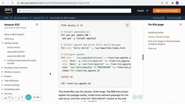Click Sign In to the Console

point(167,11)
